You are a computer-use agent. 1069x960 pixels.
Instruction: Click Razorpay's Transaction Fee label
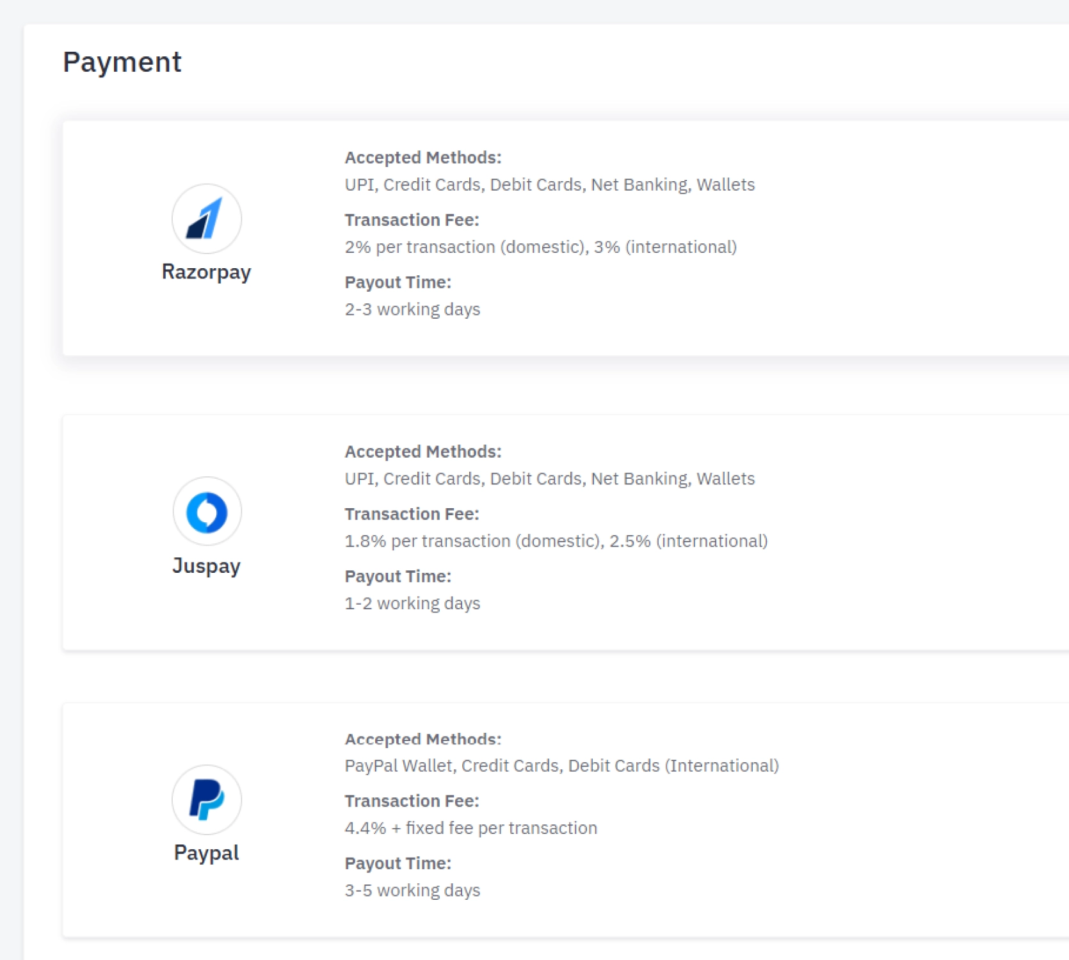[412, 220]
